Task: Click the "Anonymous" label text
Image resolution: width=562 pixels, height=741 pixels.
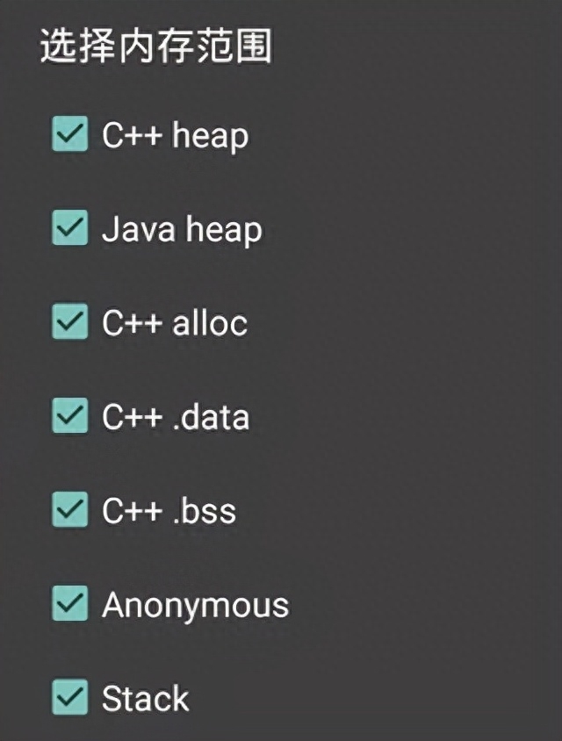Action: pos(195,605)
